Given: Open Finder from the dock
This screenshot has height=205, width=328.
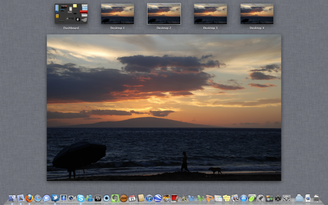Looking at the screenshot, I should (x=12, y=198).
